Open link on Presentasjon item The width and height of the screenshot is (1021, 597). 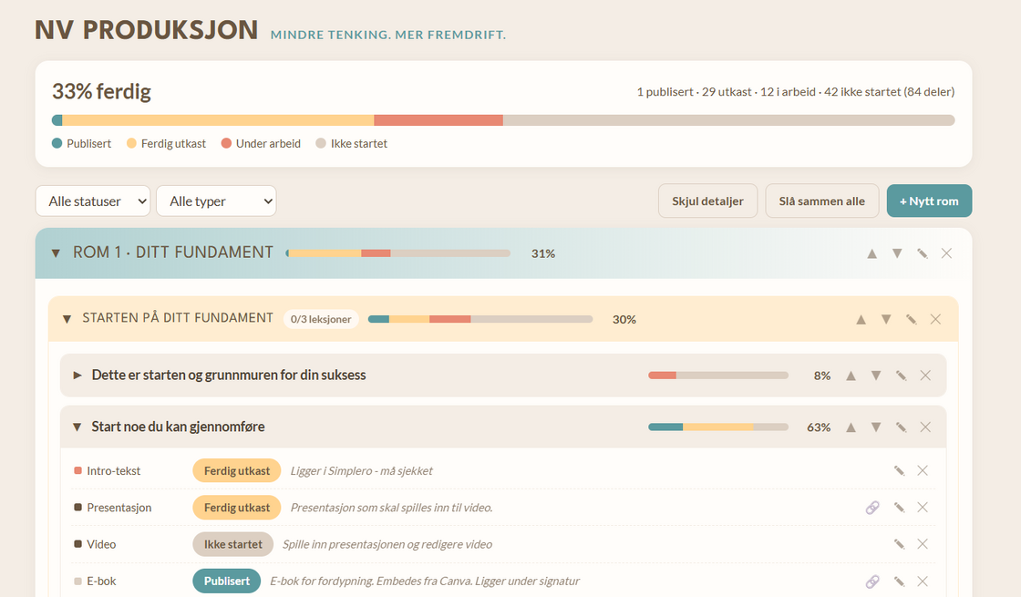point(872,508)
